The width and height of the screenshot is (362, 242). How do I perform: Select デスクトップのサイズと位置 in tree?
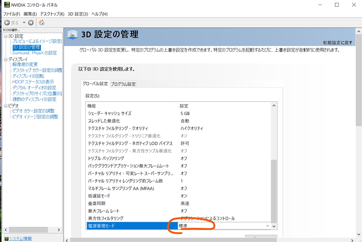[x=37, y=93]
